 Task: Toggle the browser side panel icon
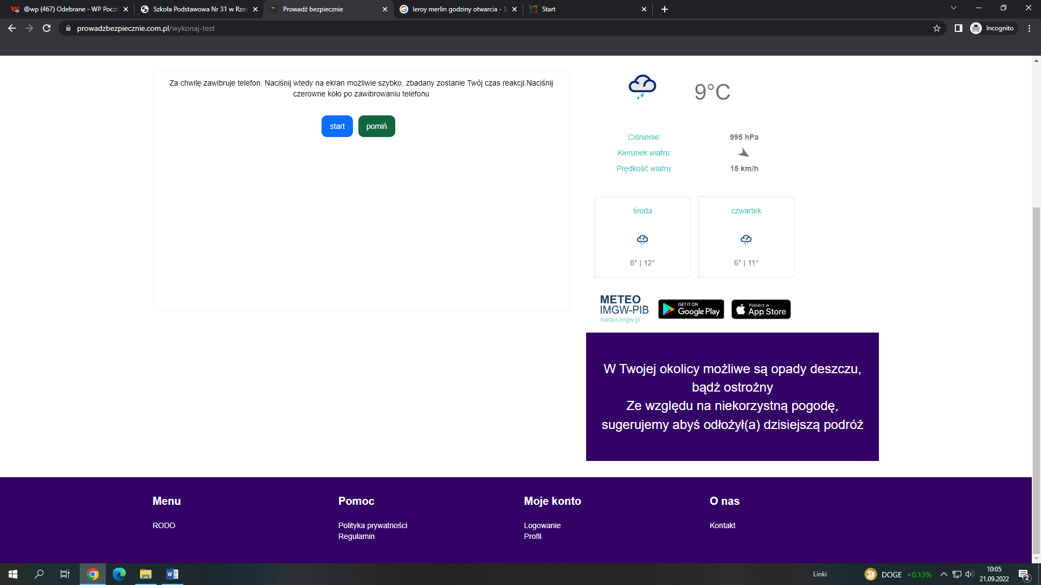click(958, 28)
